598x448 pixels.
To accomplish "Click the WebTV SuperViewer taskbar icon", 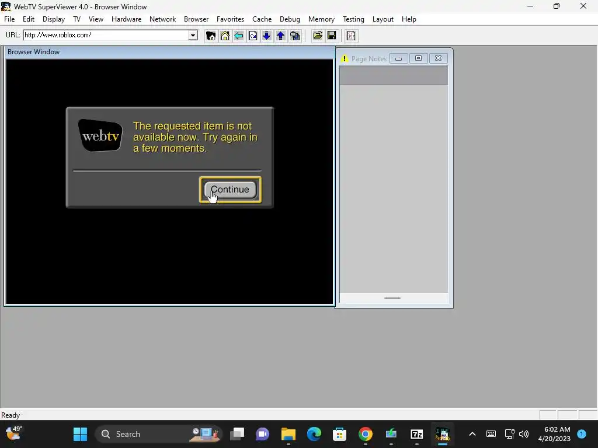I will 443,434.
